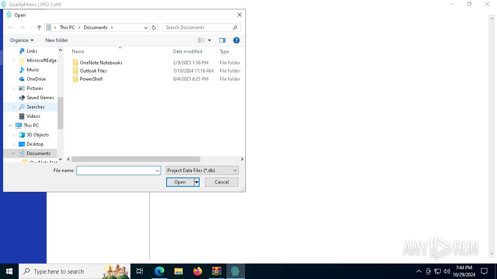497x279 pixels.
Task: Select Saved Games in navigation pane
Action: pos(40,98)
